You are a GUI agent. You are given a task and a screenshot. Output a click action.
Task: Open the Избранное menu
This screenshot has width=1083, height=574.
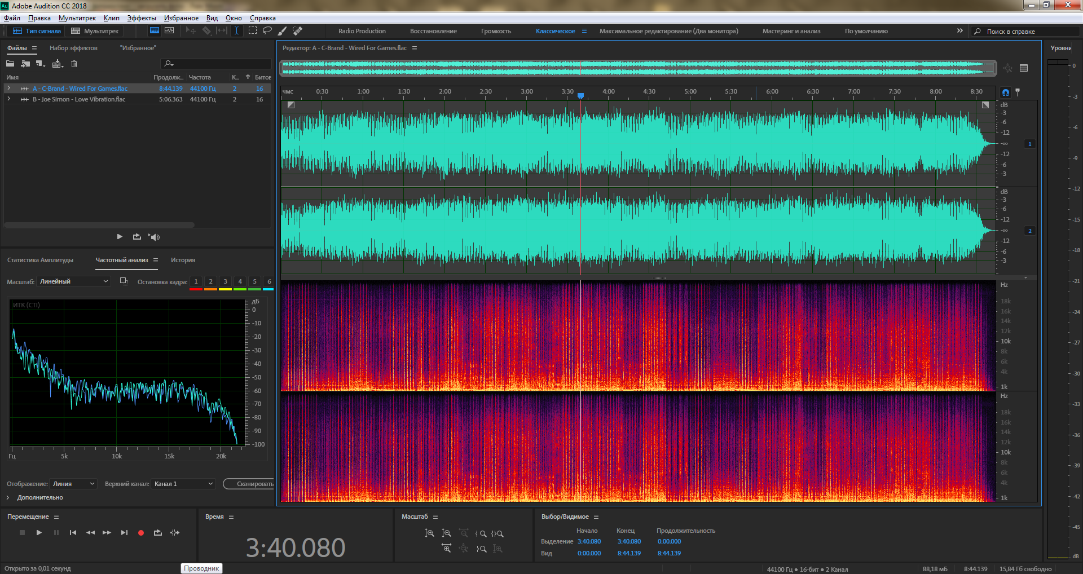coord(181,18)
